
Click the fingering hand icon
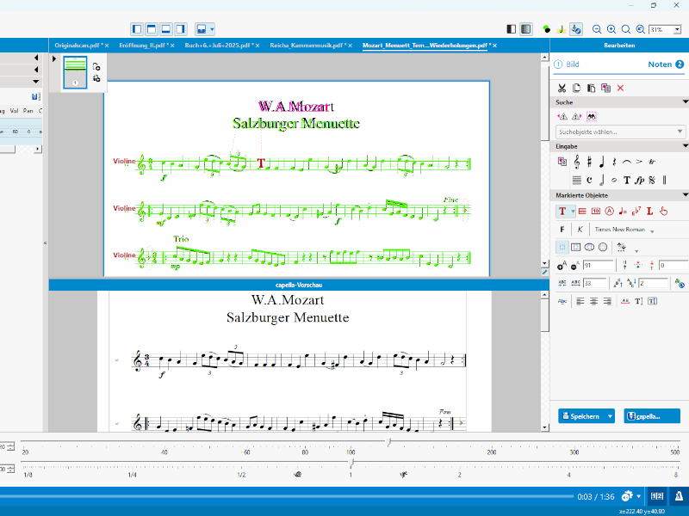tap(663, 211)
